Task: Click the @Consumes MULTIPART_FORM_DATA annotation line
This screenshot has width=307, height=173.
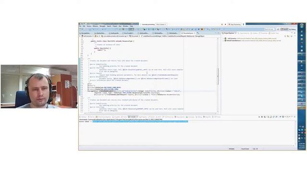Action: click(104, 87)
